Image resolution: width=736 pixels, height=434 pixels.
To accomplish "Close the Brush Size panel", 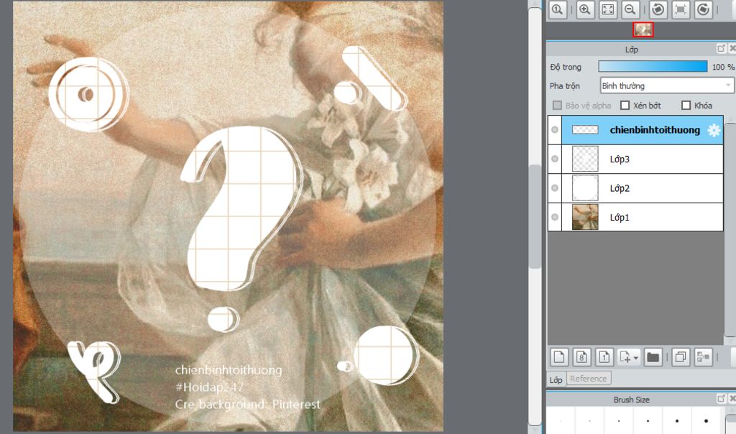I will coord(732,399).
